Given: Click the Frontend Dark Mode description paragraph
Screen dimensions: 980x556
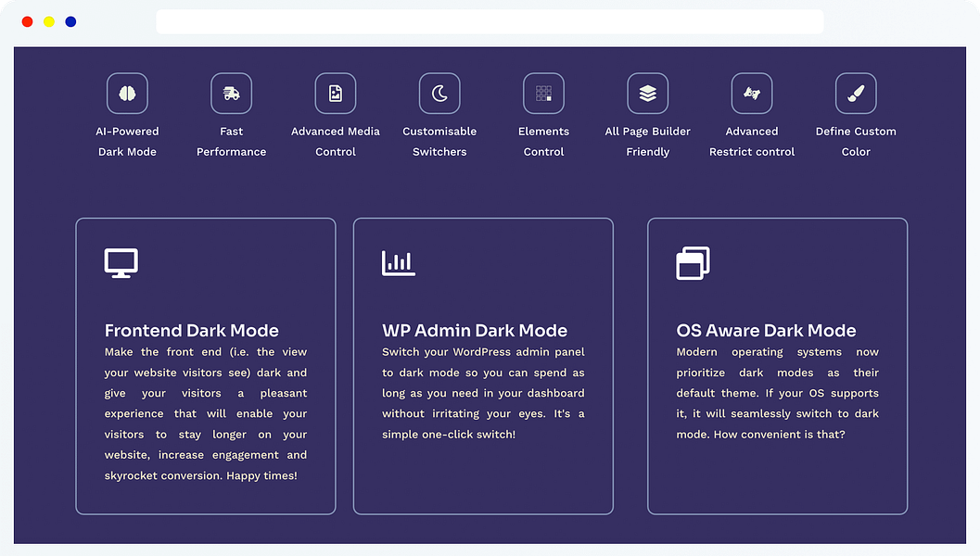Looking at the screenshot, I should click(x=206, y=413).
